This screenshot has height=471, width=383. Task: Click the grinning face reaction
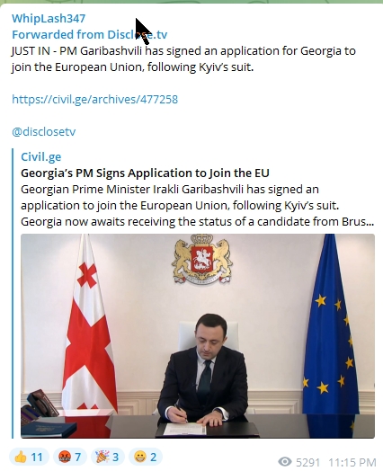146,457
